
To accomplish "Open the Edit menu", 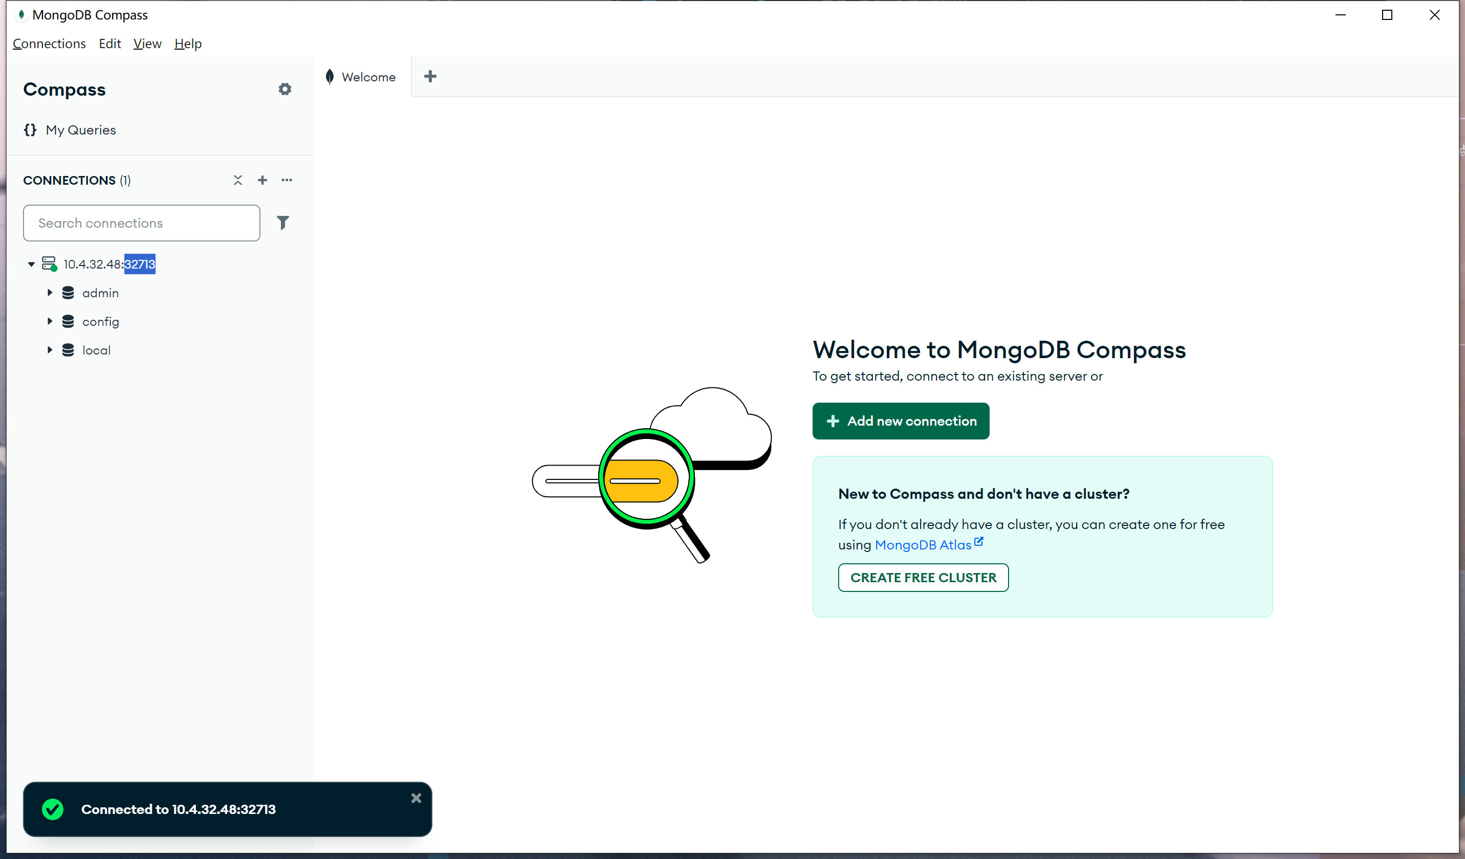I will pyautogui.click(x=110, y=43).
